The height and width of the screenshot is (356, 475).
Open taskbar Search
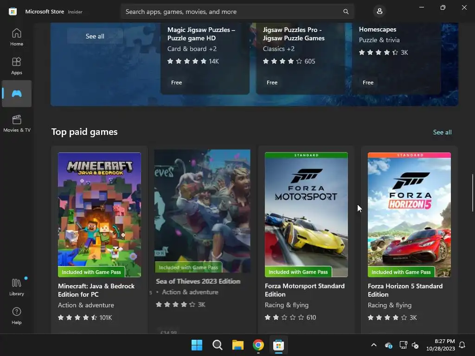pyautogui.click(x=218, y=345)
